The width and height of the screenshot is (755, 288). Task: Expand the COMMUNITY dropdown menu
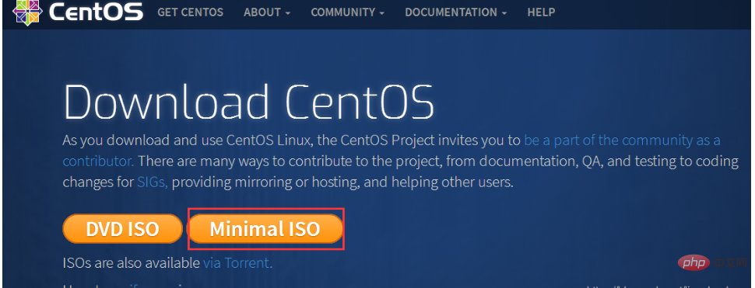(347, 12)
